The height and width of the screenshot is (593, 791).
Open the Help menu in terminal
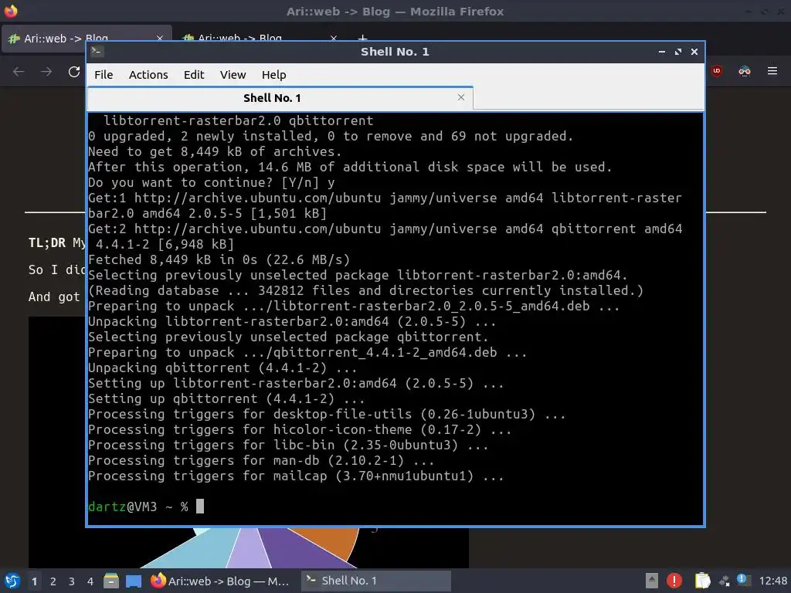[274, 75]
